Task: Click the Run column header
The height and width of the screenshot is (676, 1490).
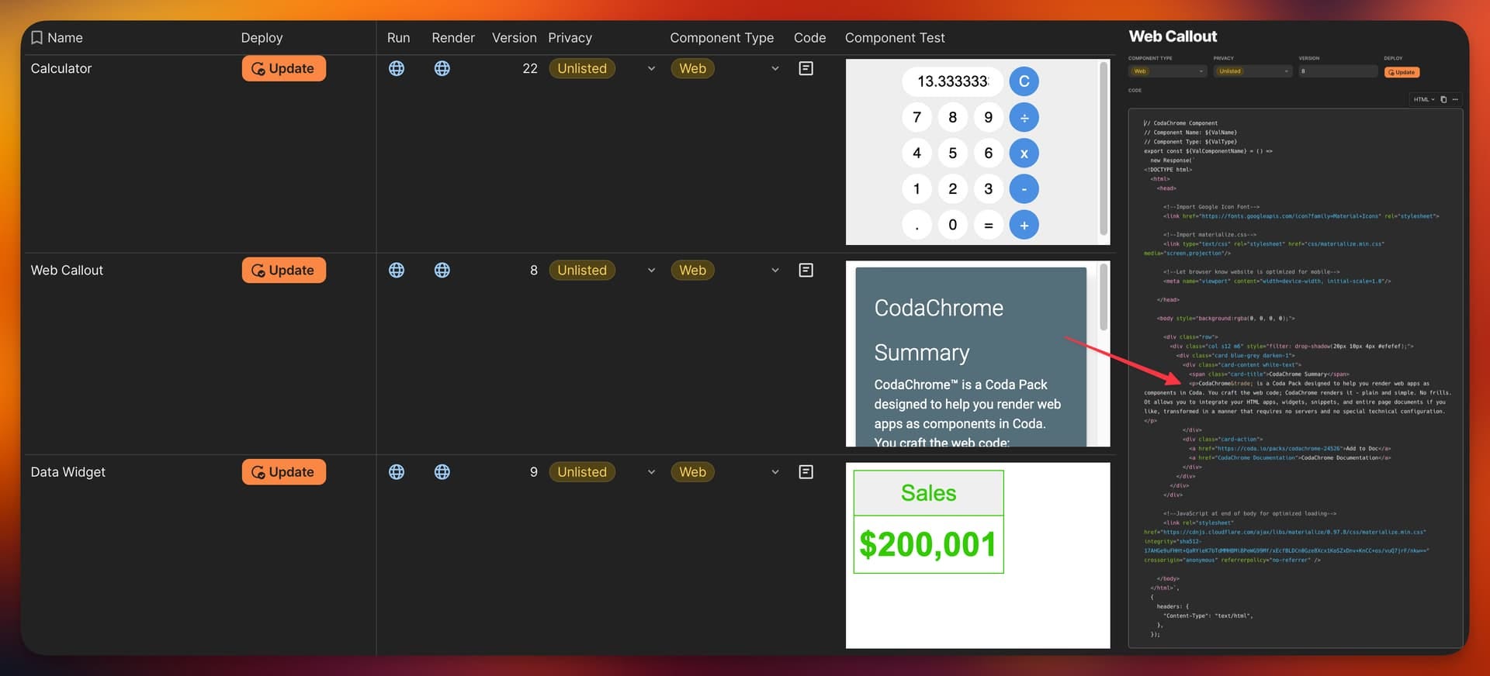Action: [x=398, y=37]
